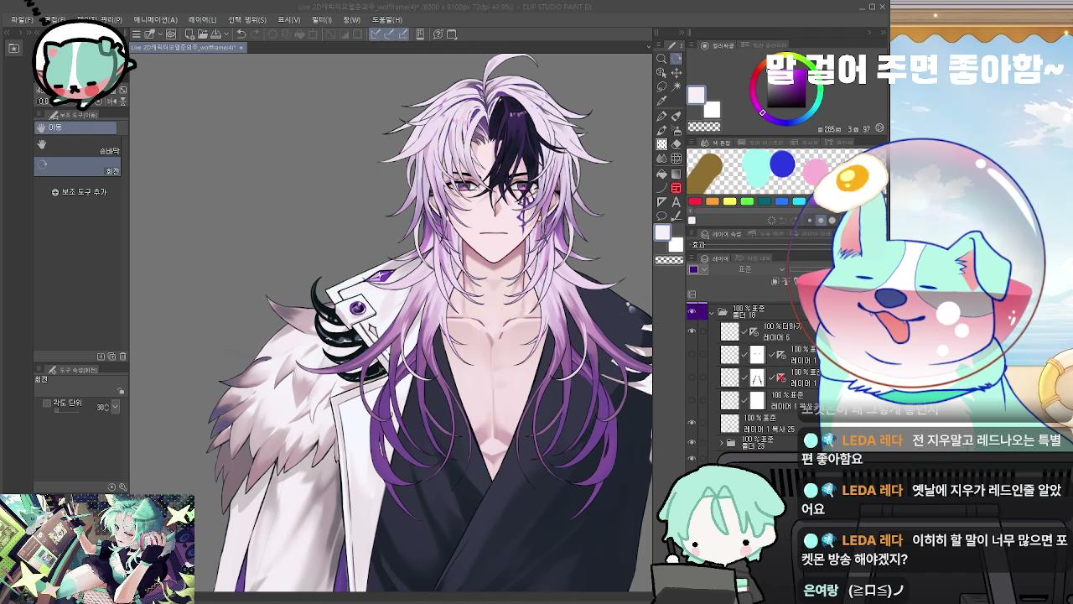Open the 선택 범위(S) menu

[247, 19]
